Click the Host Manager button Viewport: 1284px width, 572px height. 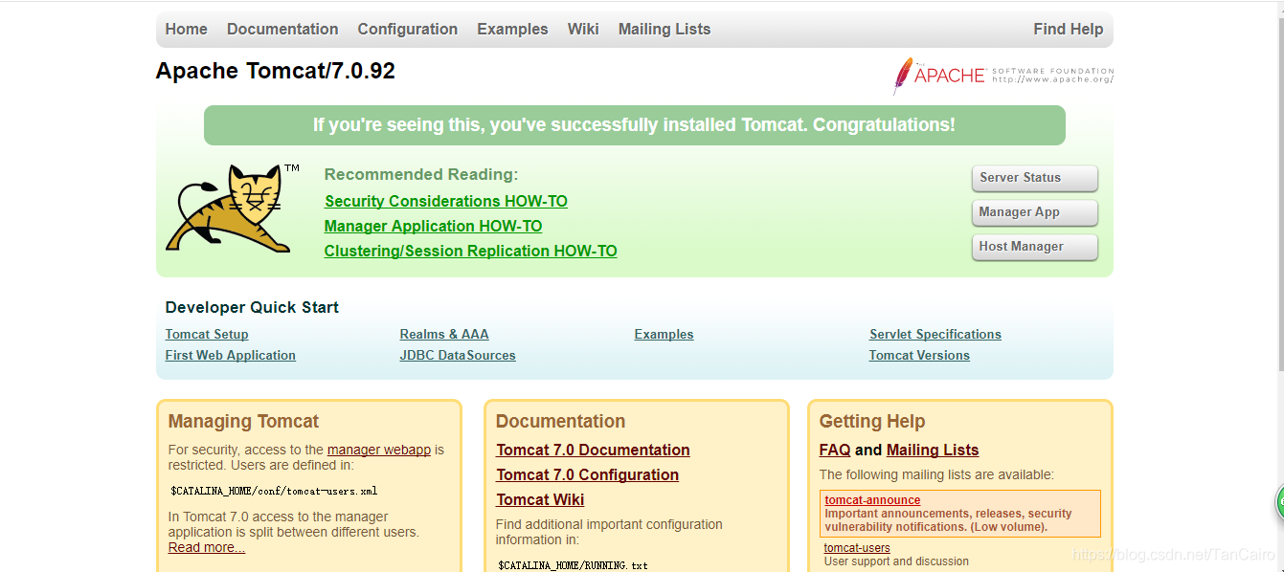coord(1034,247)
